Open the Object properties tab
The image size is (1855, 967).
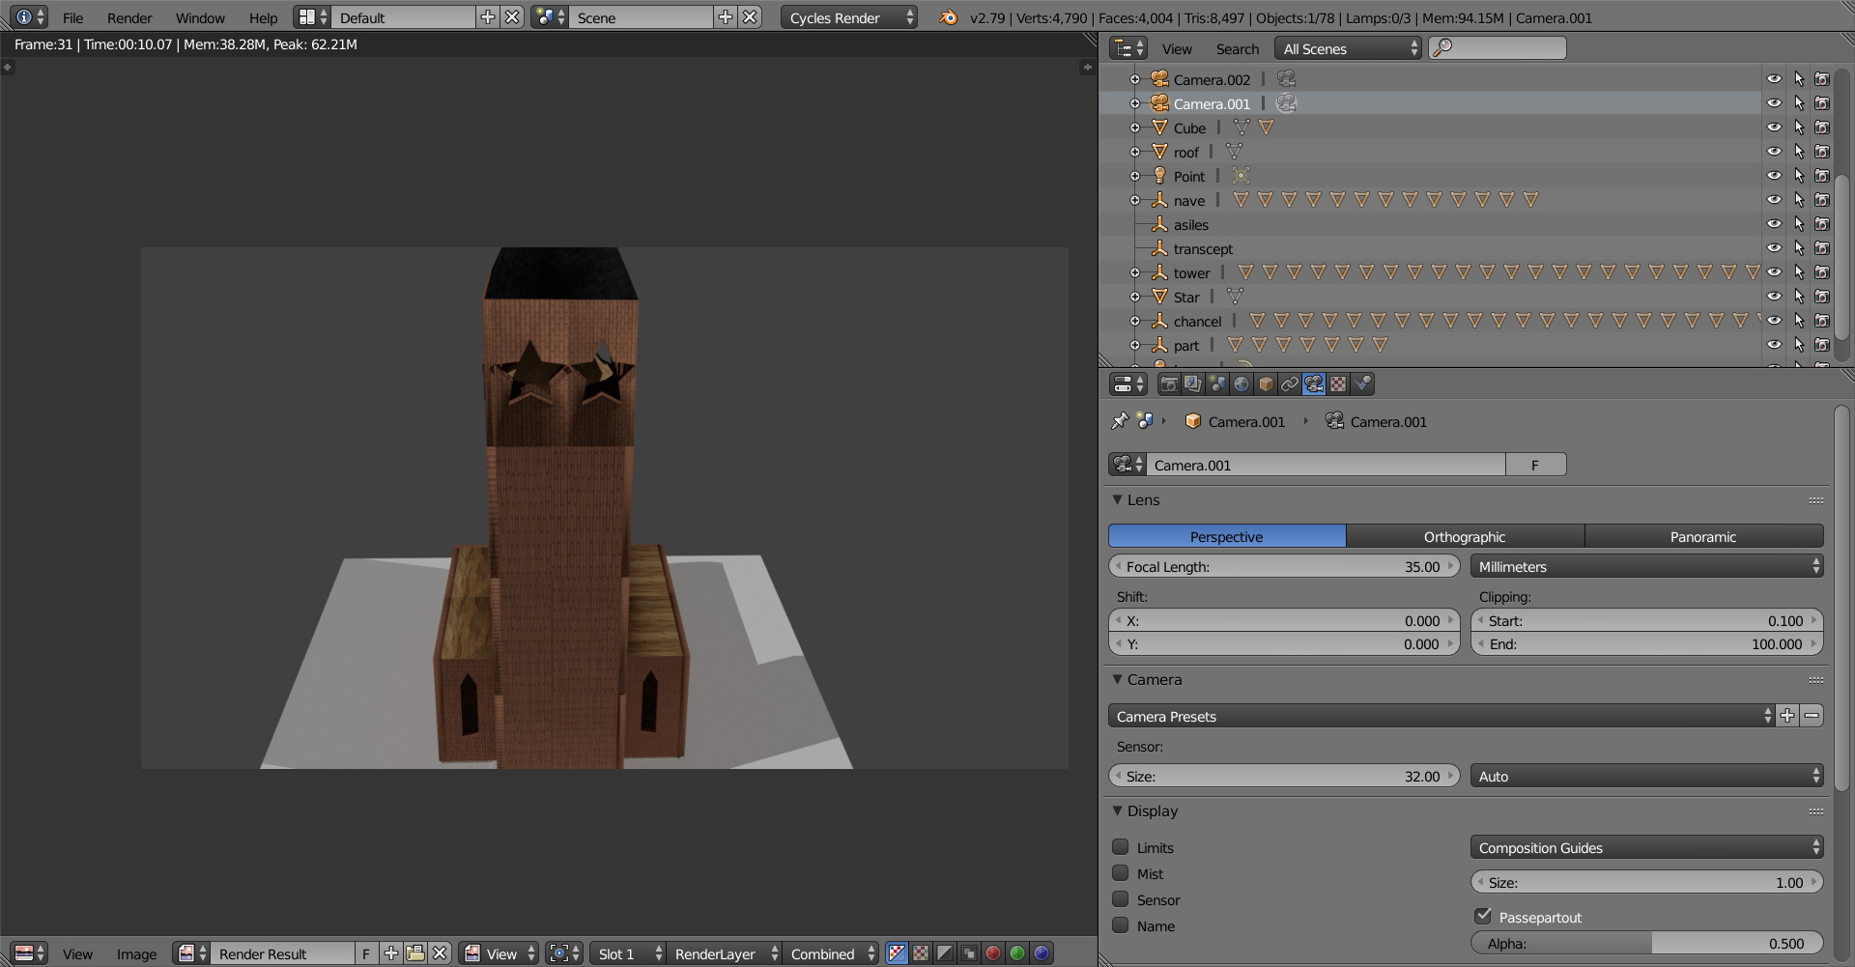tap(1266, 384)
